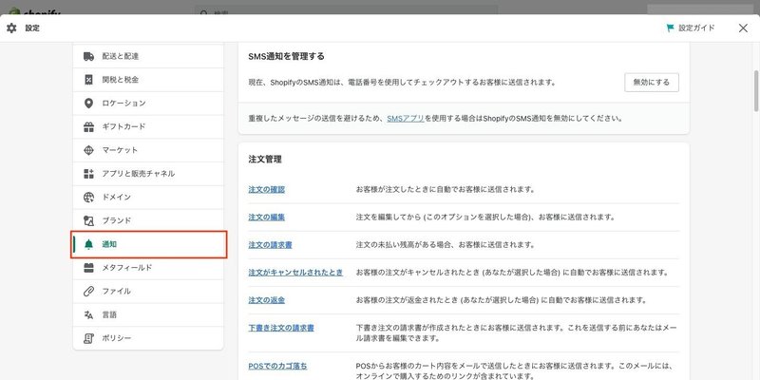Close the settings panel with X
Screen dimensions: 760x380
[x=743, y=28]
